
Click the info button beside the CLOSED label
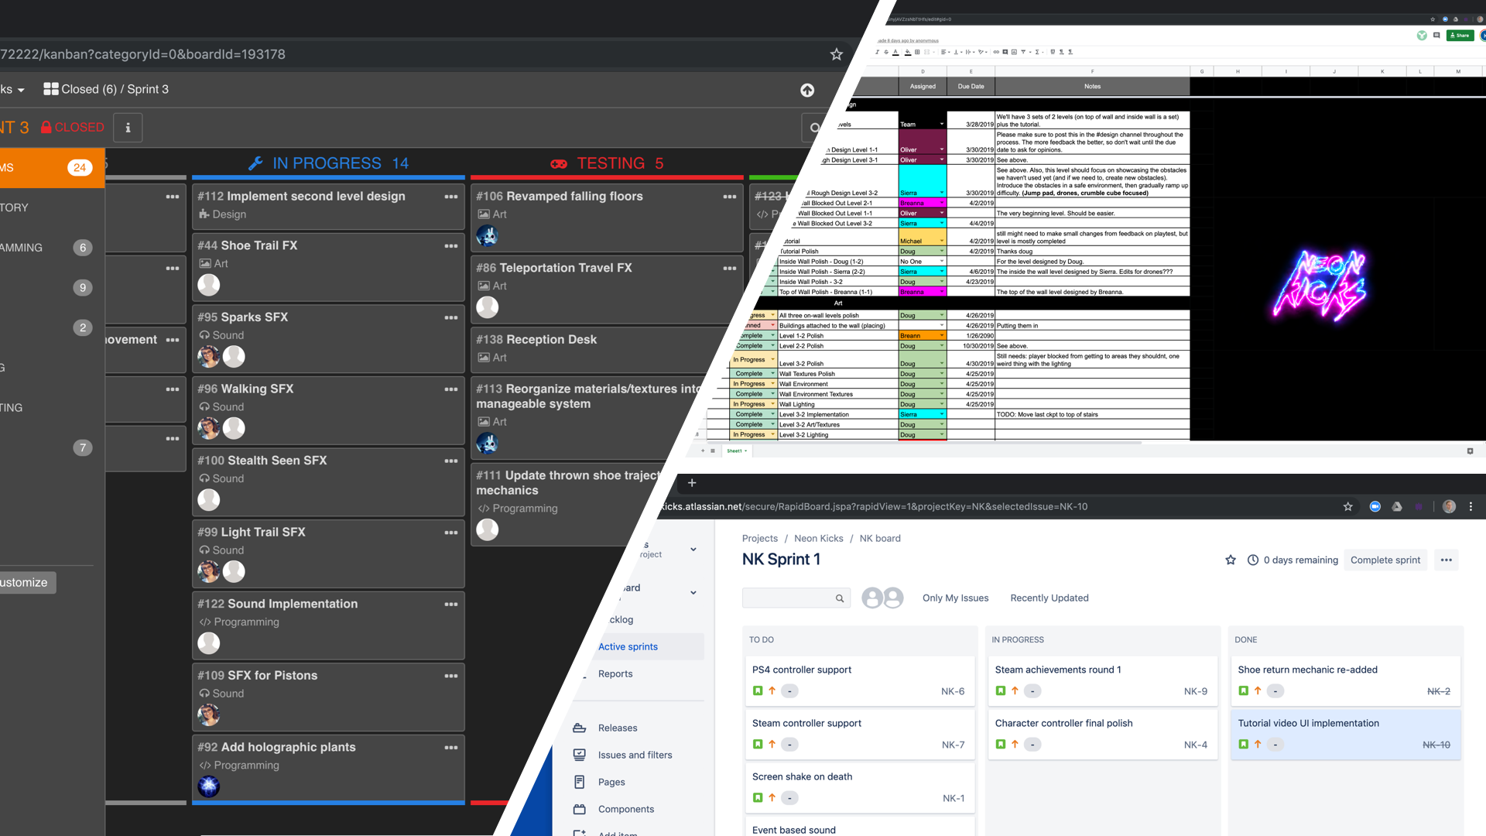click(x=128, y=128)
